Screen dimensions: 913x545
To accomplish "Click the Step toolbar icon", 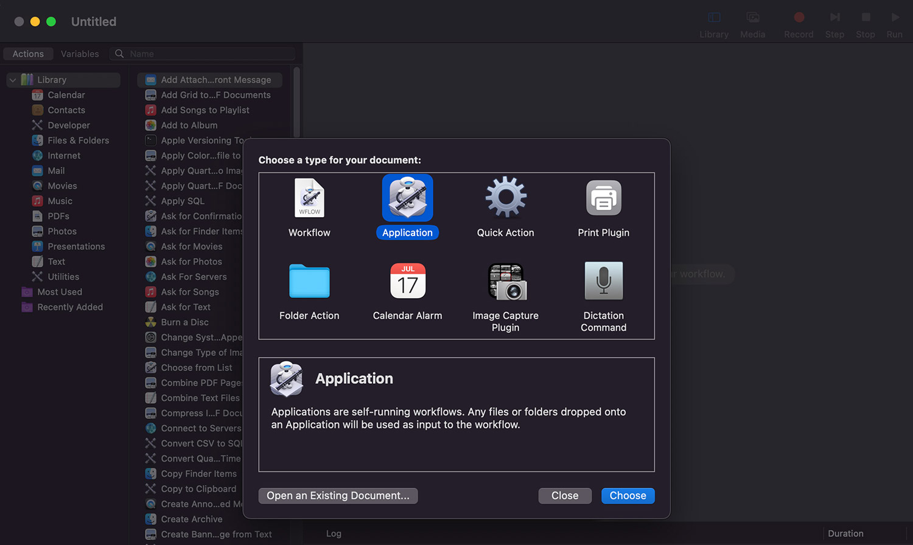I will point(835,17).
